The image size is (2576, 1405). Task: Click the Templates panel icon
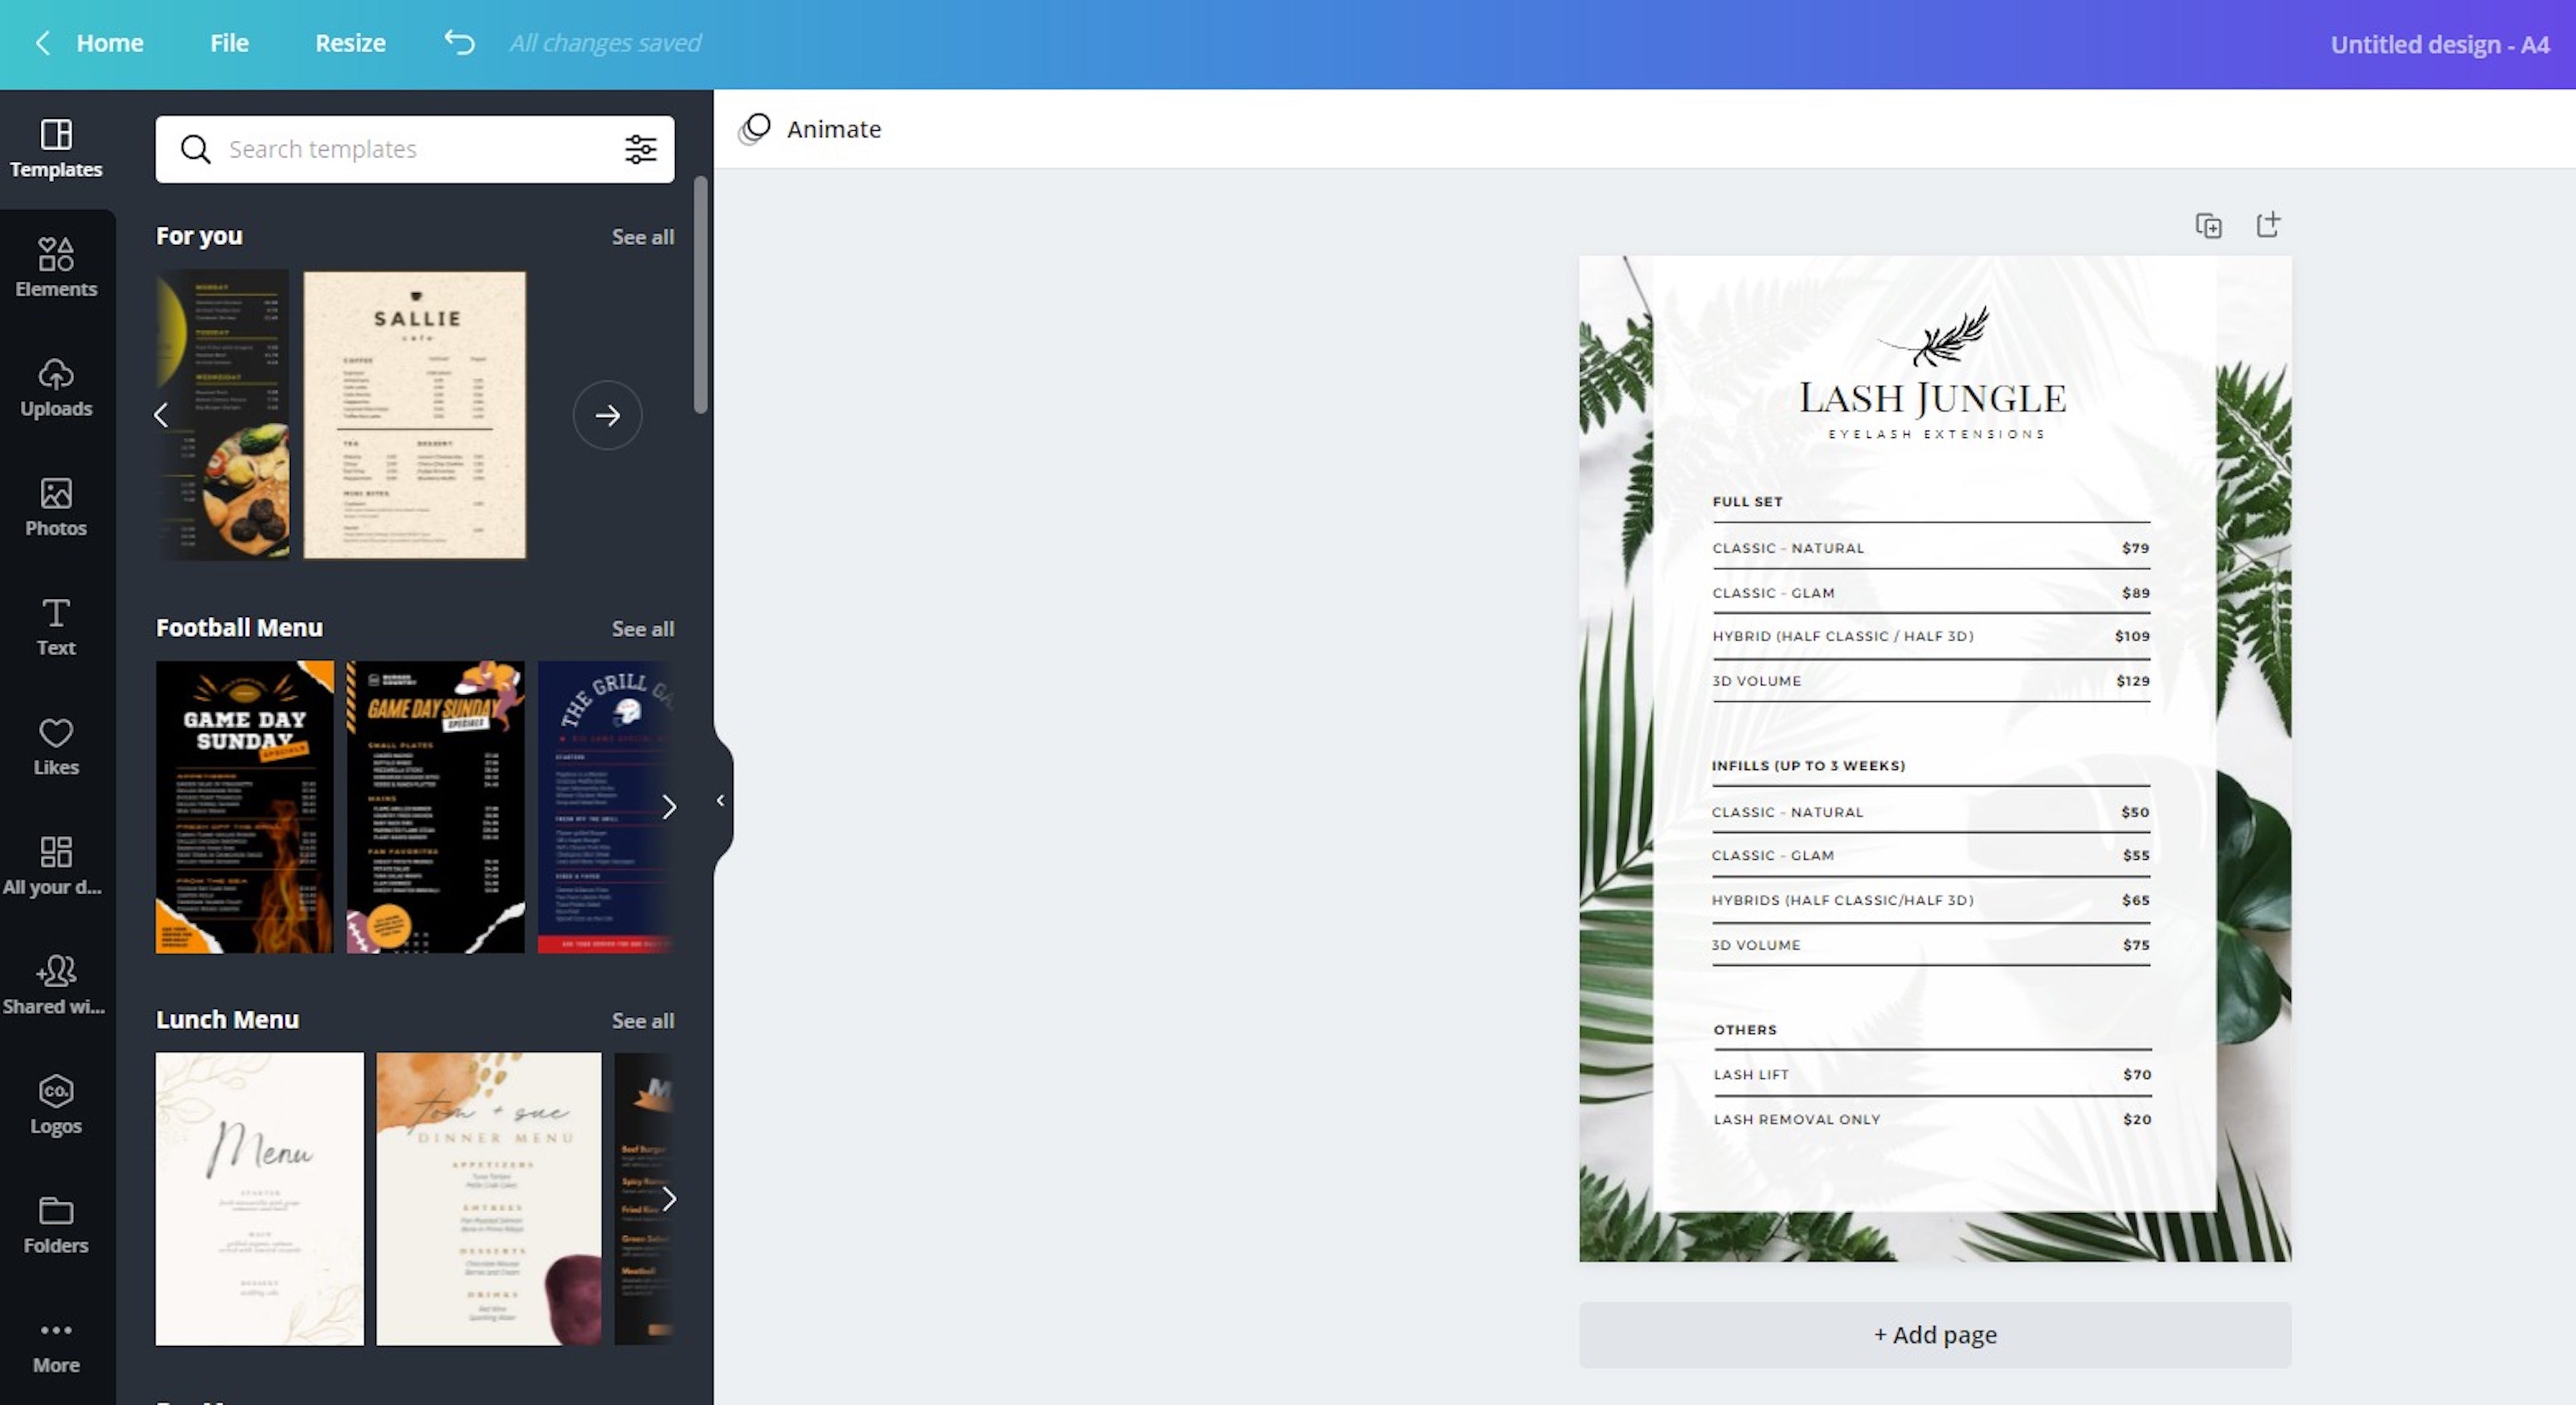click(x=57, y=147)
